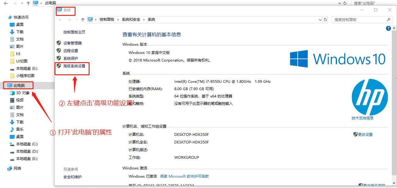Click the magnifier icon in 搜索控制面板 box
The height and width of the screenshot is (188, 397).
tap(388, 20)
